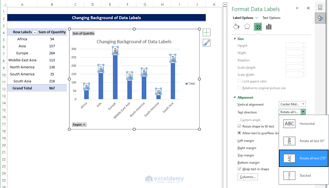This screenshot has height=188, width=329.
Task: Open the Row Labels filter dropdown
Action: pos(35,32)
